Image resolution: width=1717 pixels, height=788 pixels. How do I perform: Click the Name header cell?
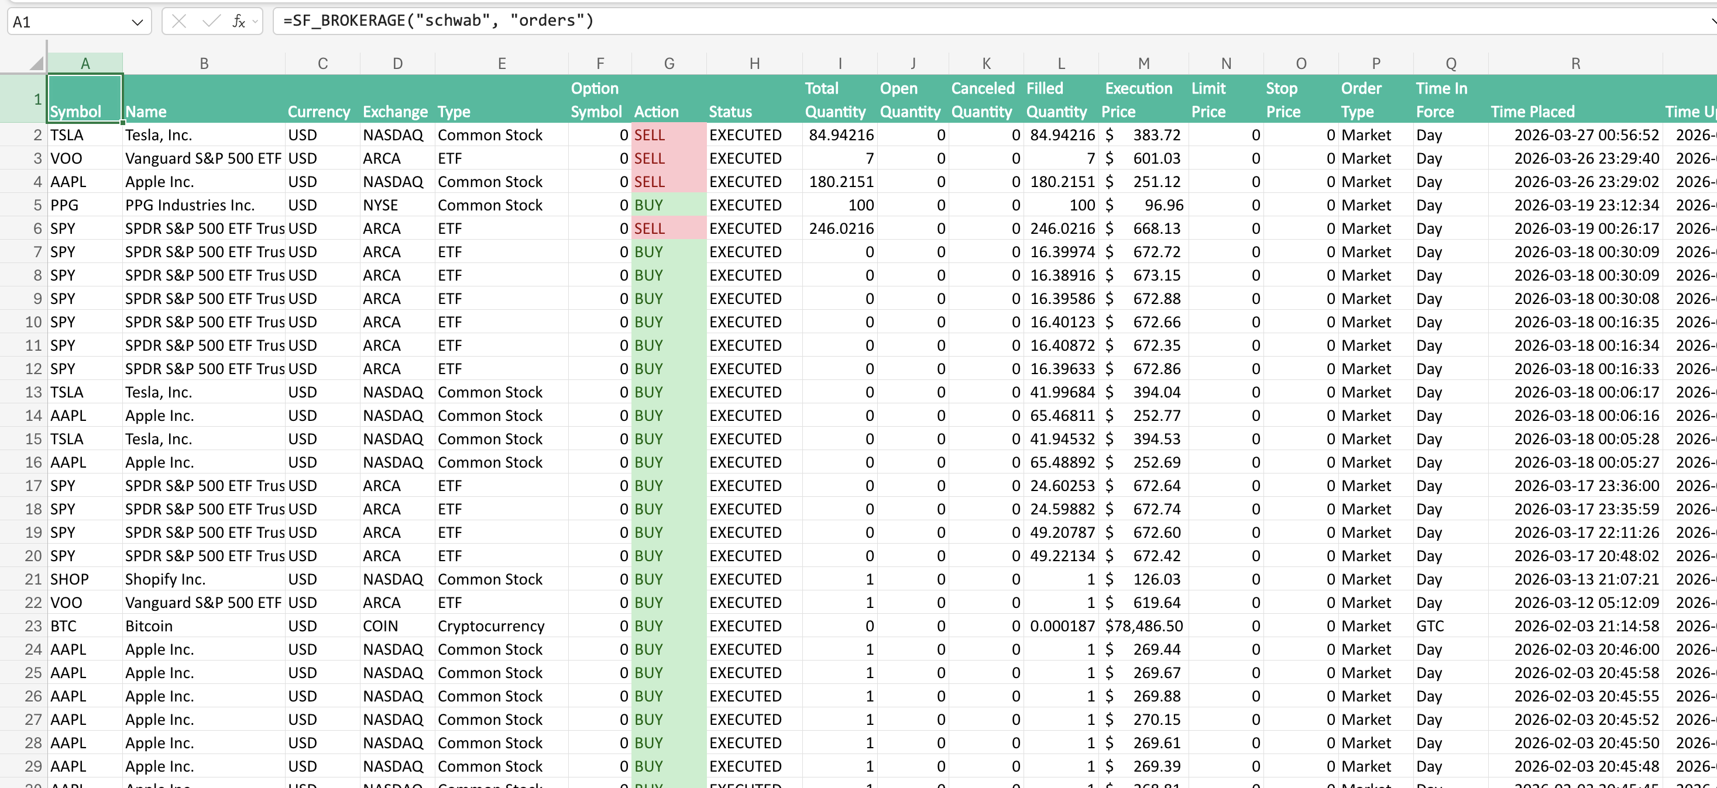[204, 98]
